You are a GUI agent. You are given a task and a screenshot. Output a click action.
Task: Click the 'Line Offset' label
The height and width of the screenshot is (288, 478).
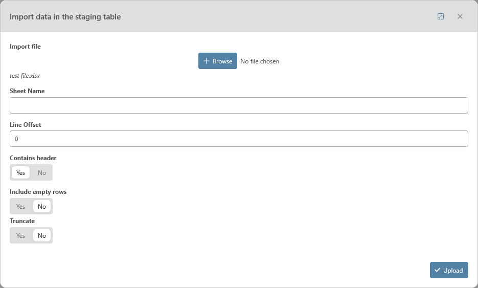26,125
